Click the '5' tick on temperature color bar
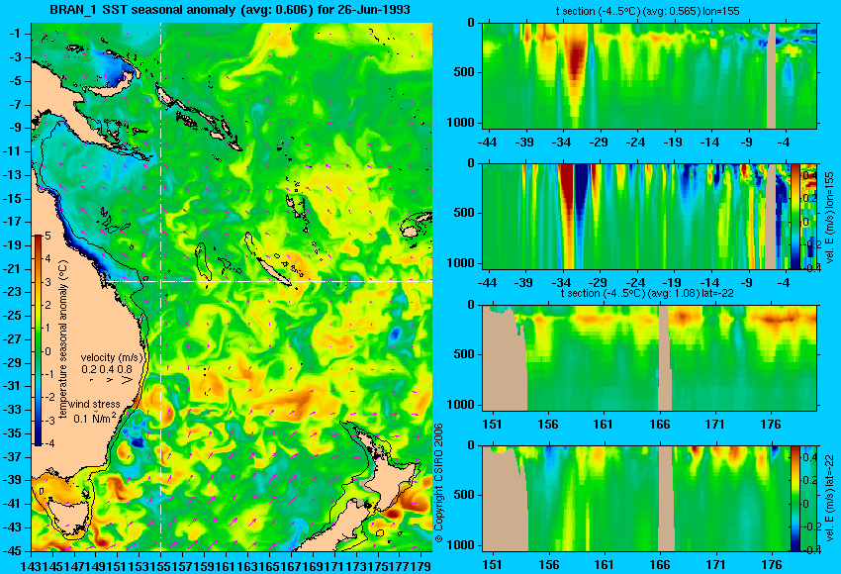 click(x=47, y=236)
